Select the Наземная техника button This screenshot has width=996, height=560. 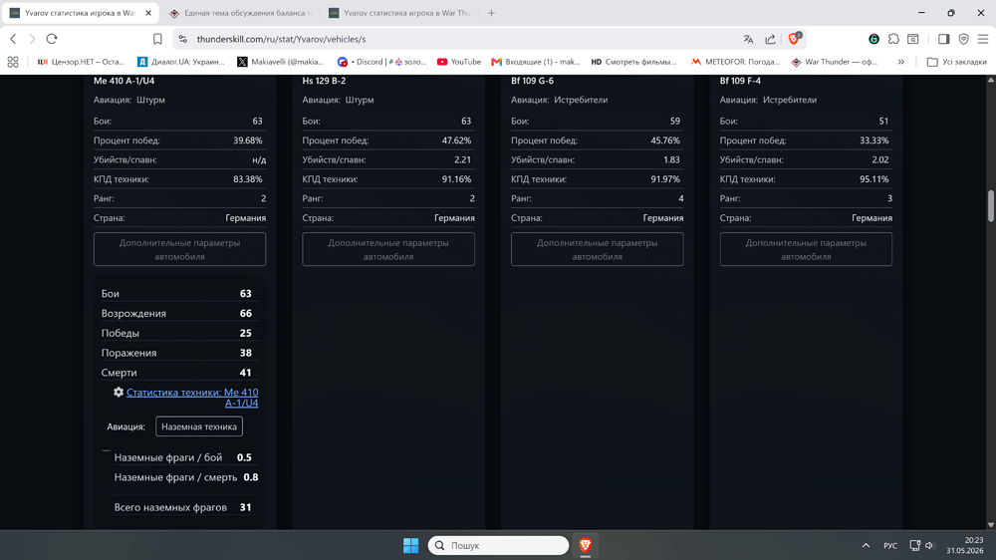199,426
